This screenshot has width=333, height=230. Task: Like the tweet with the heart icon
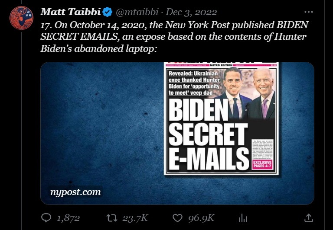tap(177, 218)
